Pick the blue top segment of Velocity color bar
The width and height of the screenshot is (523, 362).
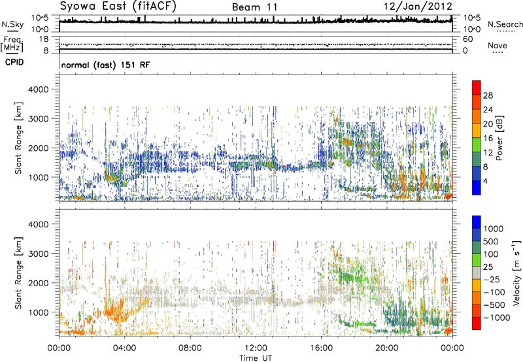(477, 222)
